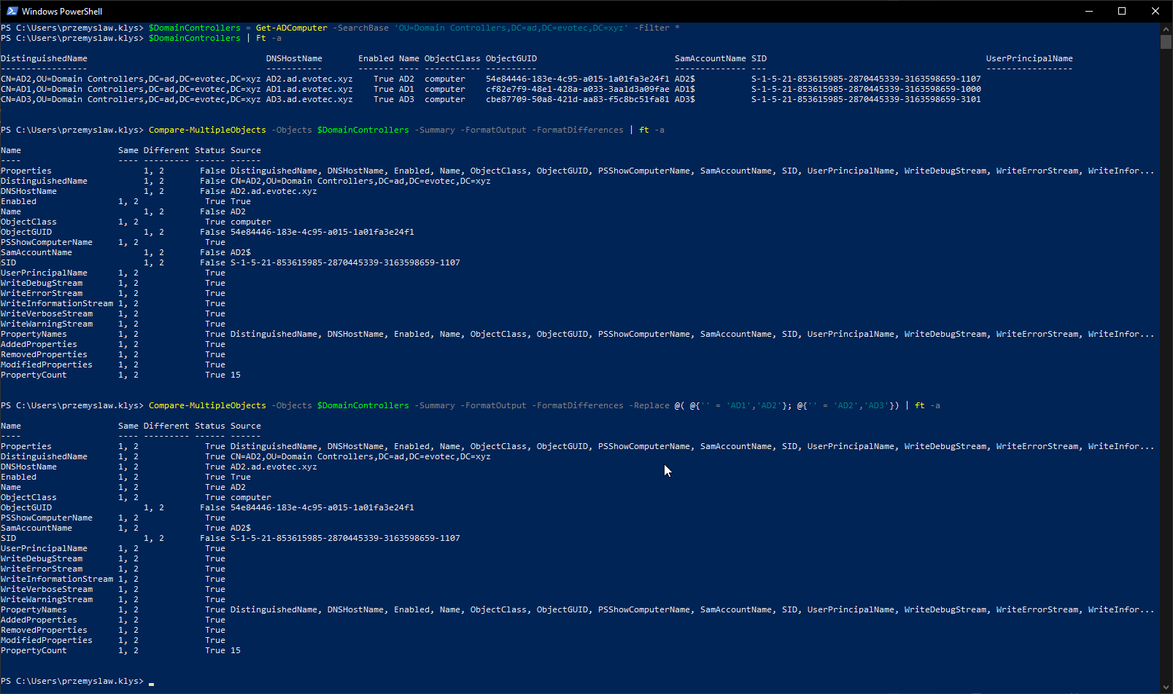The width and height of the screenshot is (1173, 694).
Task: Click the DNSHostName column header
Action: tap(294, 58)
